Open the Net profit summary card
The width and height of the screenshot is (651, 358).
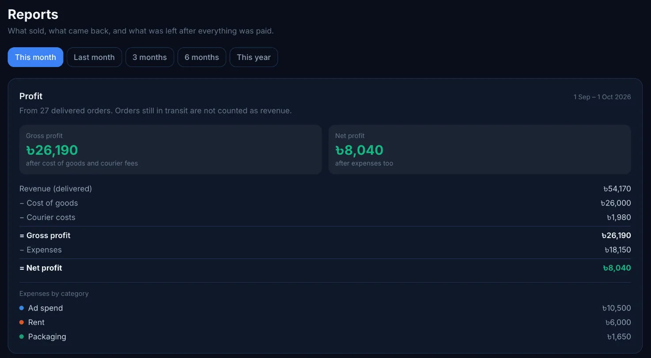tap(480, 149)
